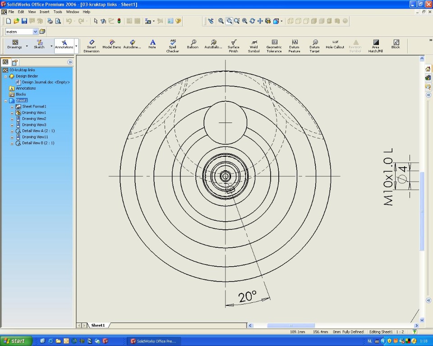Open the 'maten' layer dropdown

[x=35, y=32]
